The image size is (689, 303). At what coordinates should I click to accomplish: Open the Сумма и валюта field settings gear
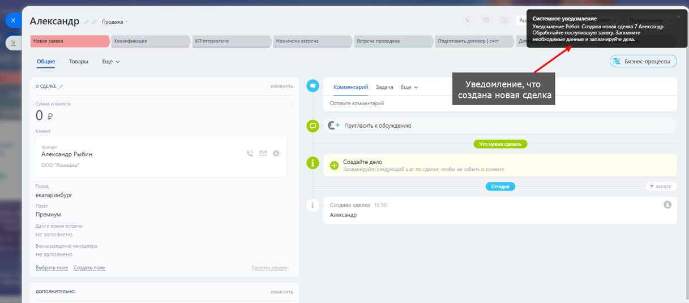pyautogui.click(x=292, y=104)
